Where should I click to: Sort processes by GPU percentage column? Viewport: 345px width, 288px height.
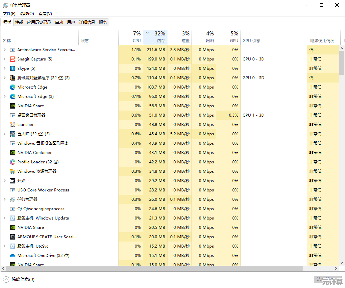coord(228,37)
